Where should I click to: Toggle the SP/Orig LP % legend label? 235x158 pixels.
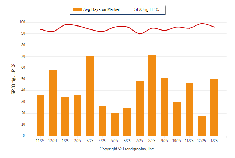pyautogui.click(x=147, y=9)
